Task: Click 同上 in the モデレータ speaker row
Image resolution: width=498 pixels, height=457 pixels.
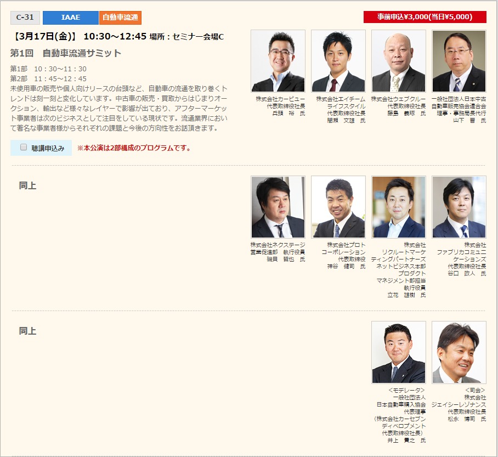Action: pyautogui.click(x=27, y=331)
